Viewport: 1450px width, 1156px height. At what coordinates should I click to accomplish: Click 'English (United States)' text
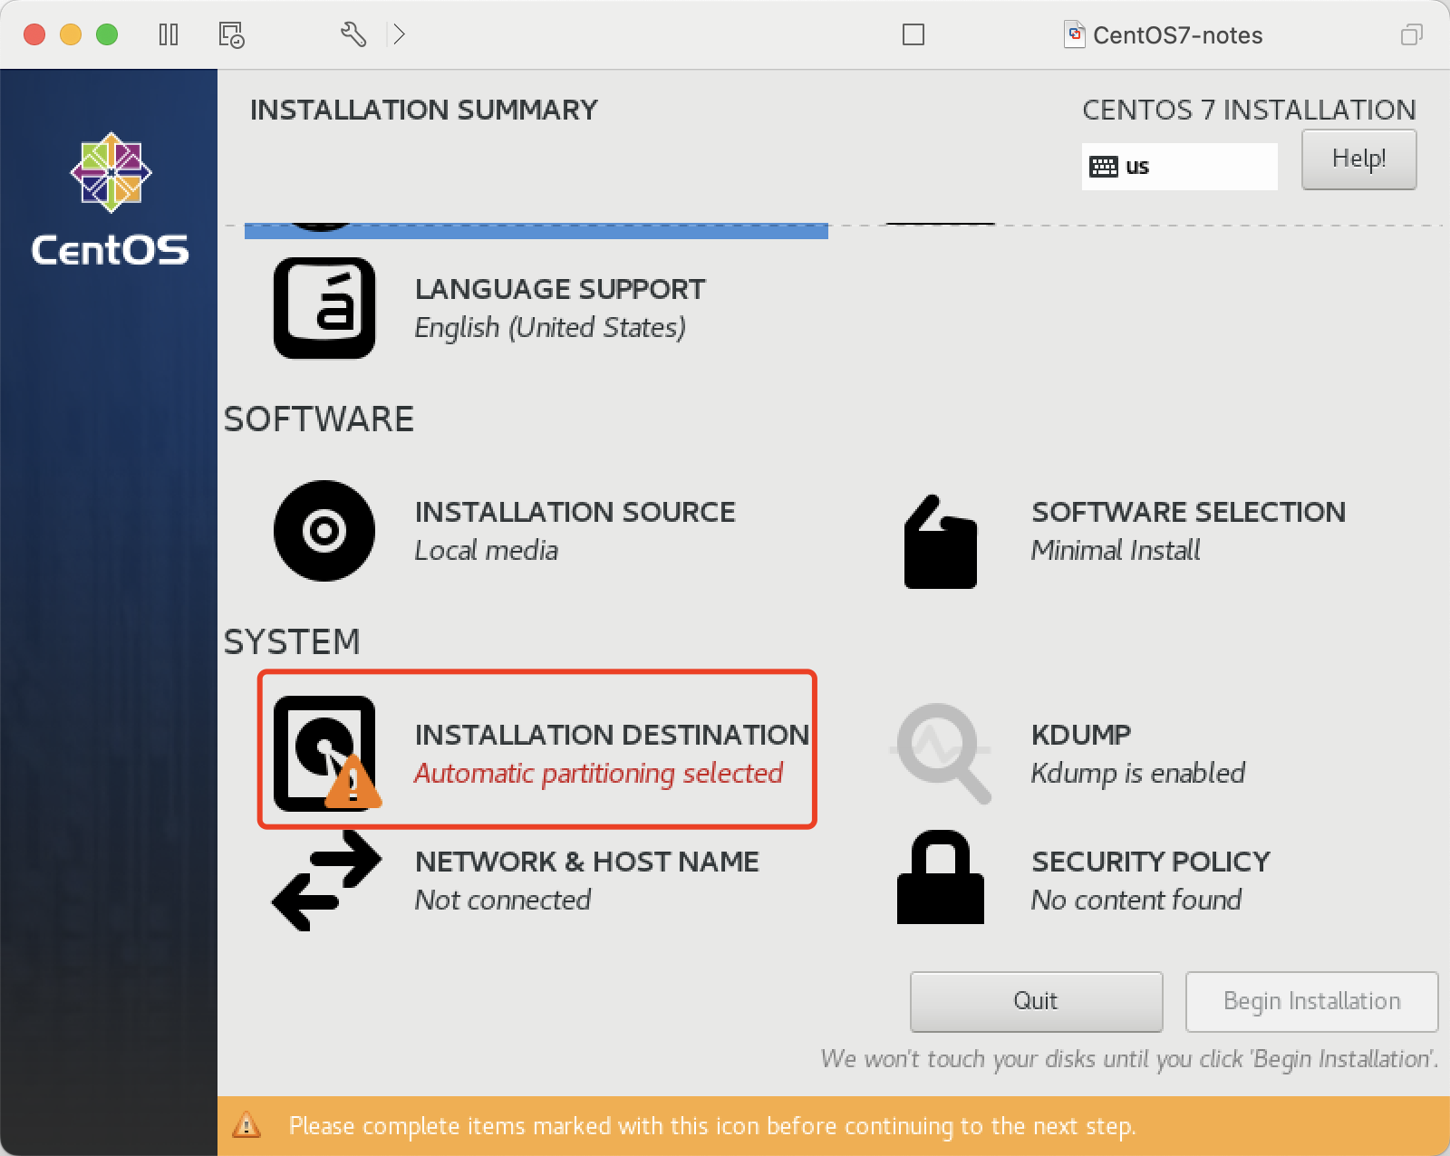coord(550,327)
